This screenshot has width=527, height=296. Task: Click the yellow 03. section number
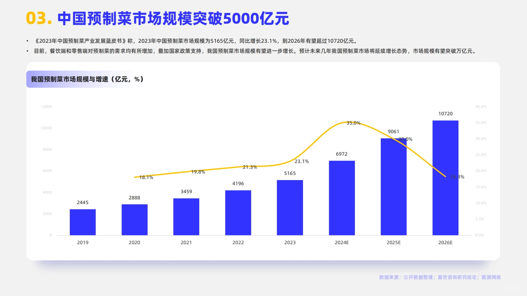coord(39,19)
